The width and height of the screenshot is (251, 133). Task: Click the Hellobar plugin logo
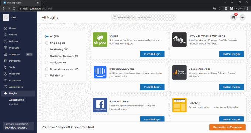point(179,105)
